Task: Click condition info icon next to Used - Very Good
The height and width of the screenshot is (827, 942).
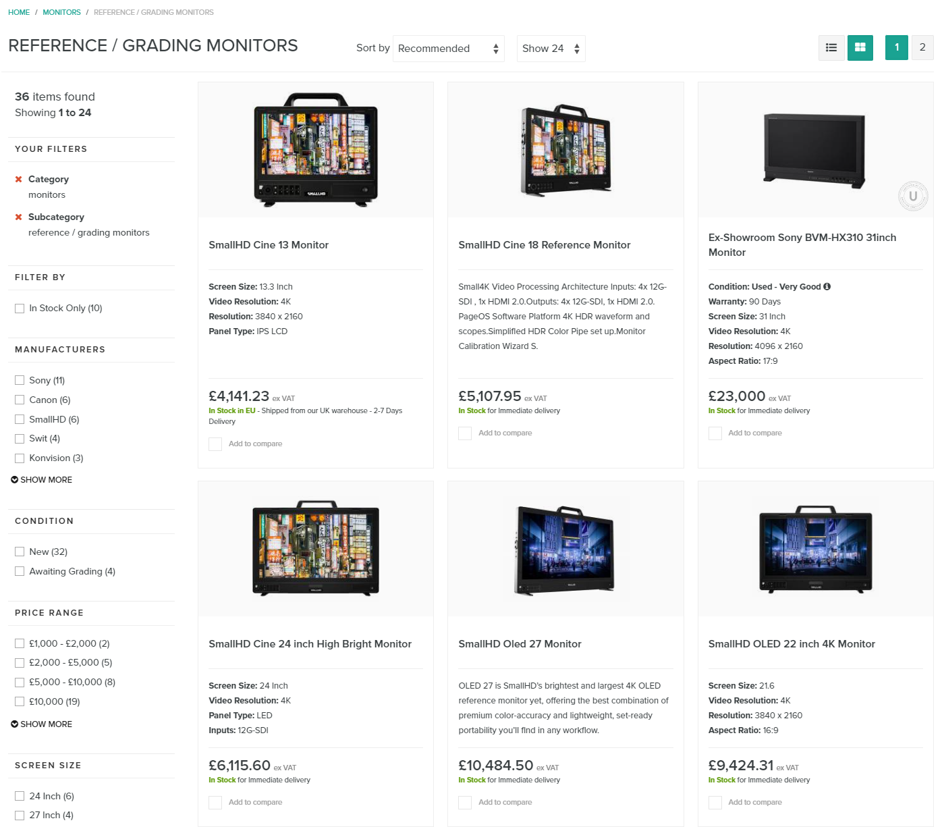Action: pos(827,286)
